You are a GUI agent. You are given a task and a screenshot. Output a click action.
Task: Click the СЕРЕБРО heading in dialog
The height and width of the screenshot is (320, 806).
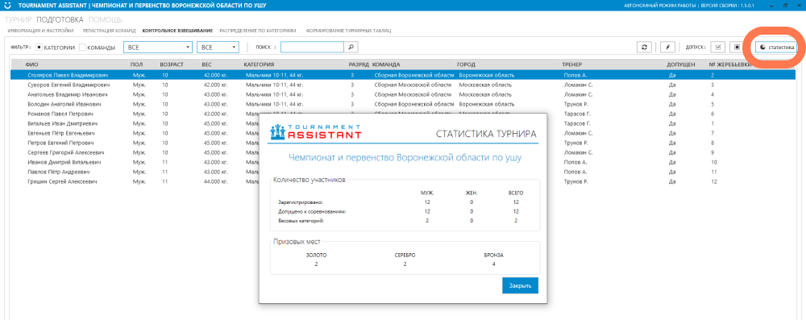point(405,256)
